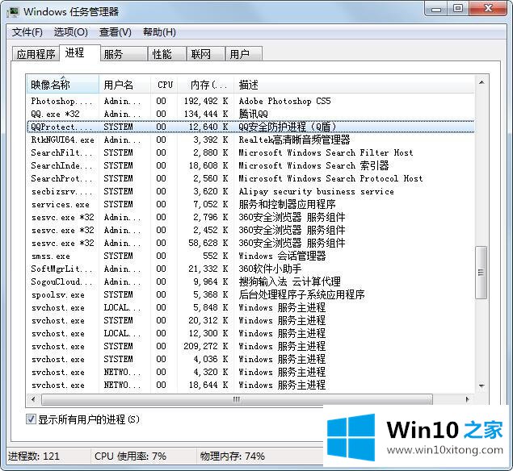513x471 pixels.
Task: Click the horizontal scrollbar thumb
Action: pos(237,399)
